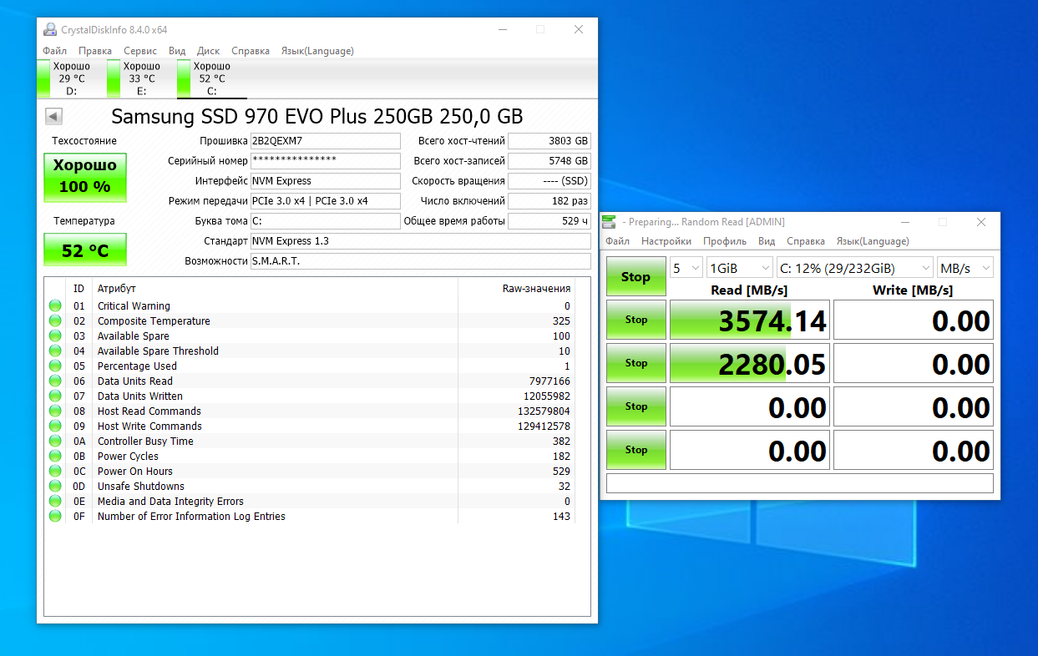The height and width of the screenshot is (656, 1038).
Task: Click the transfer mode field PCIe 3.0 x4
Action: (326, 201)
